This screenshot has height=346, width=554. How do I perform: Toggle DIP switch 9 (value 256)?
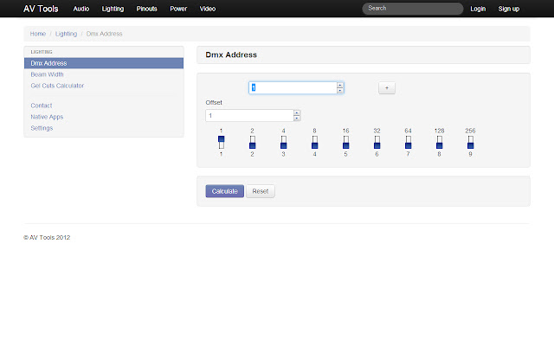tap(470, 142)
